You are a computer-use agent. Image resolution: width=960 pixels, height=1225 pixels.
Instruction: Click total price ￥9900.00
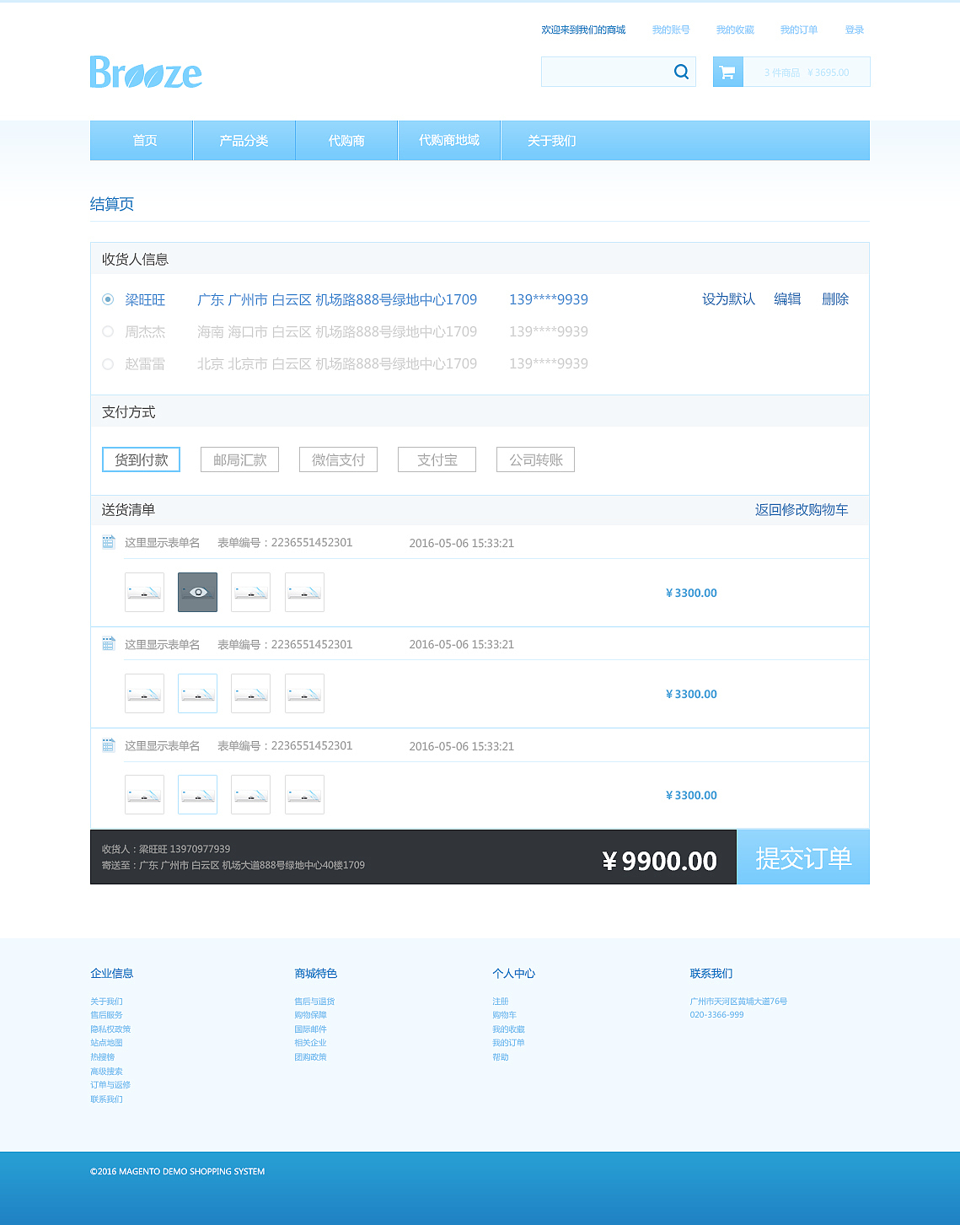(x=659, y=861)
